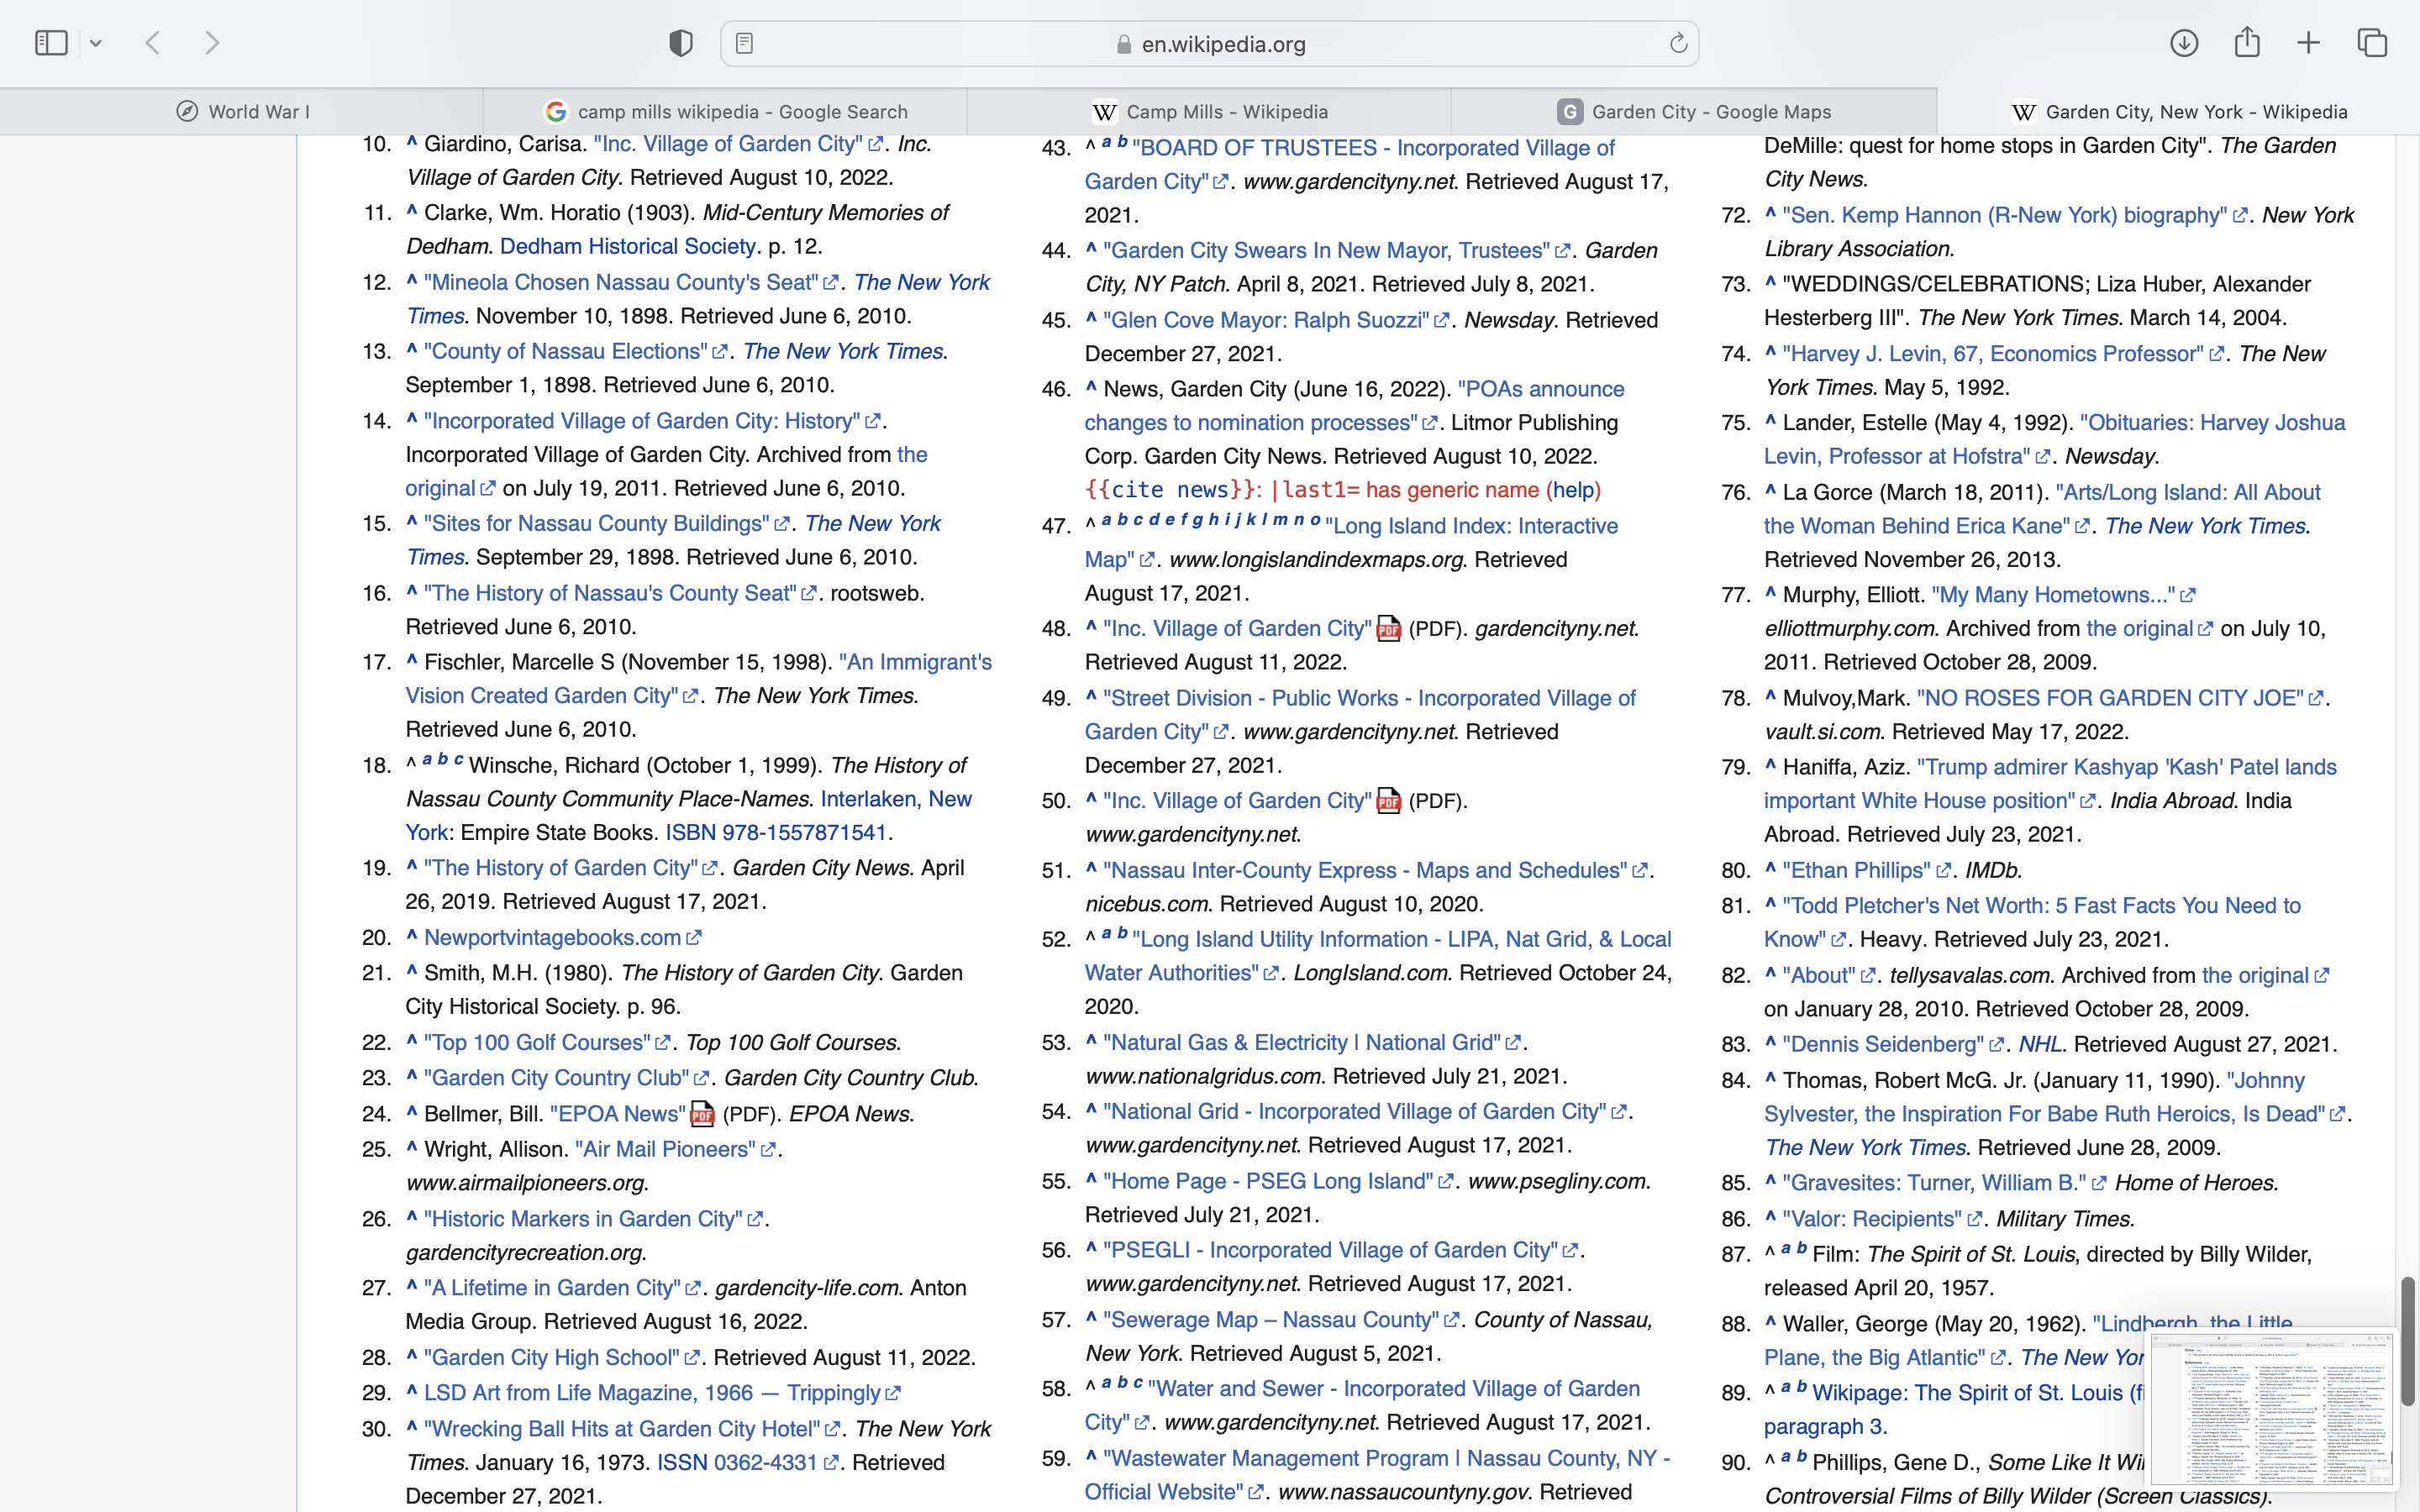Open the privacy report shield icon
This screenshot has width=2420, height=1512.
pos(681,43)
